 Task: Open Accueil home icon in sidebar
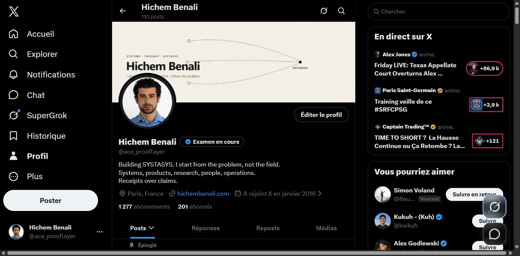[x=13, y=34]
